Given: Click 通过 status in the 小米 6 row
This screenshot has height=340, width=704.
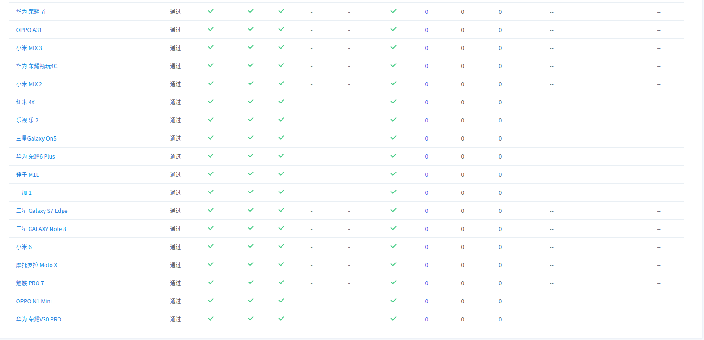Looking at the screenshot, I should tap(175, 247).
